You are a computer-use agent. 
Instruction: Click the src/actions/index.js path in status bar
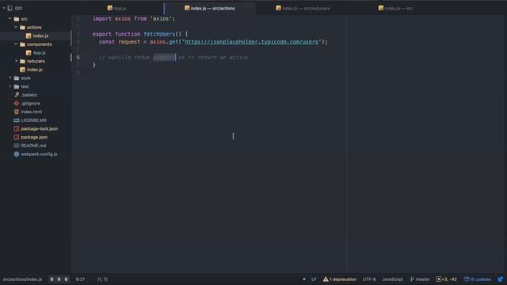click(23, 279)
